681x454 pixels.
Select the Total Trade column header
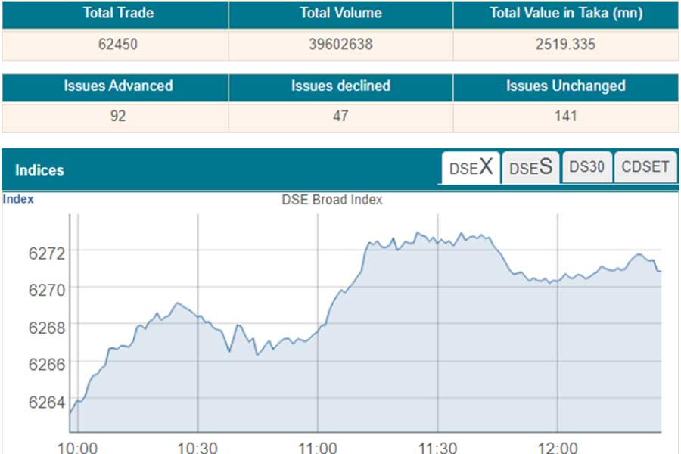click(x=117, y=13)
